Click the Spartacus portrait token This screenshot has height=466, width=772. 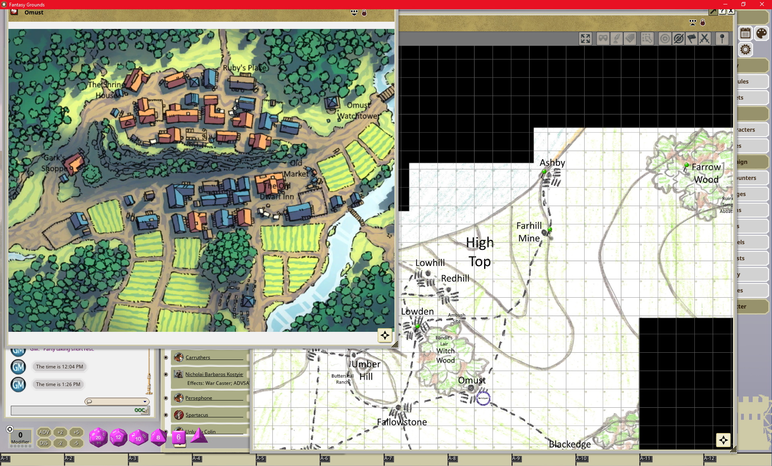click(179, 415)
